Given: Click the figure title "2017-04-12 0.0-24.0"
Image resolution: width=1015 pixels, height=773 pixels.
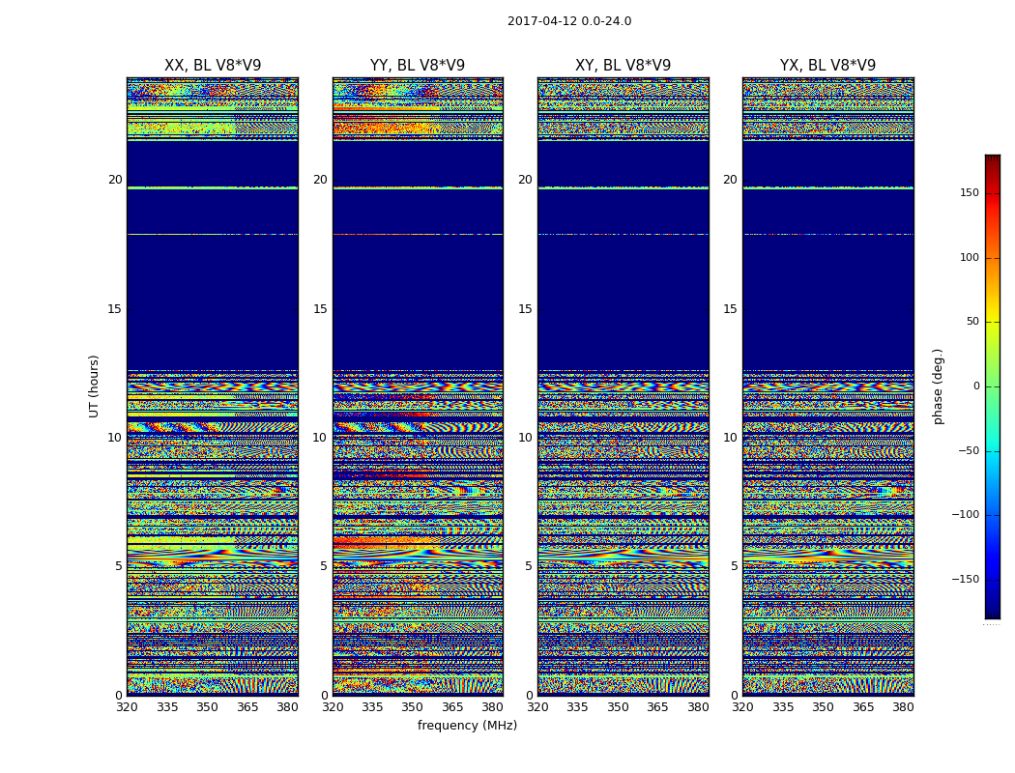Looking at the screenshot, I should [569, 21].
